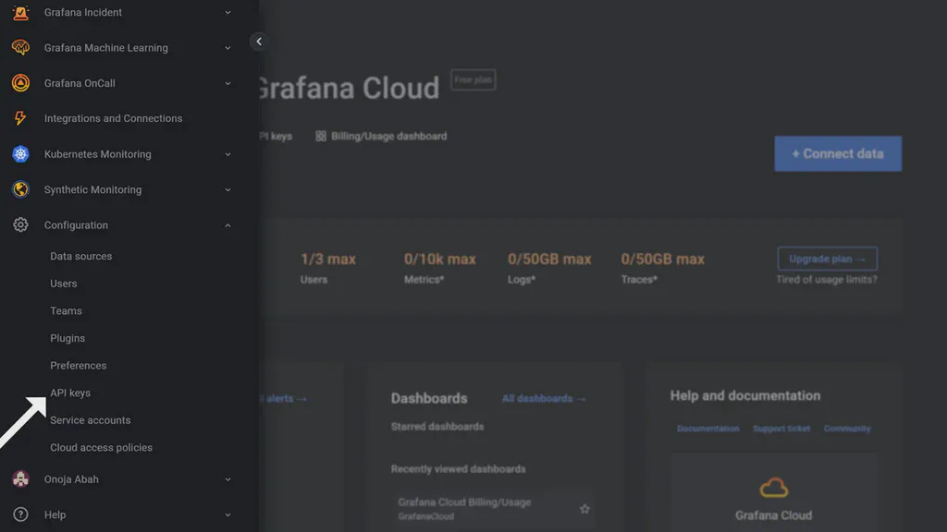Collapse the navigation sidebar with the chevron
The height and width of the screenshot is (532, 947).
tap(259, 42)
